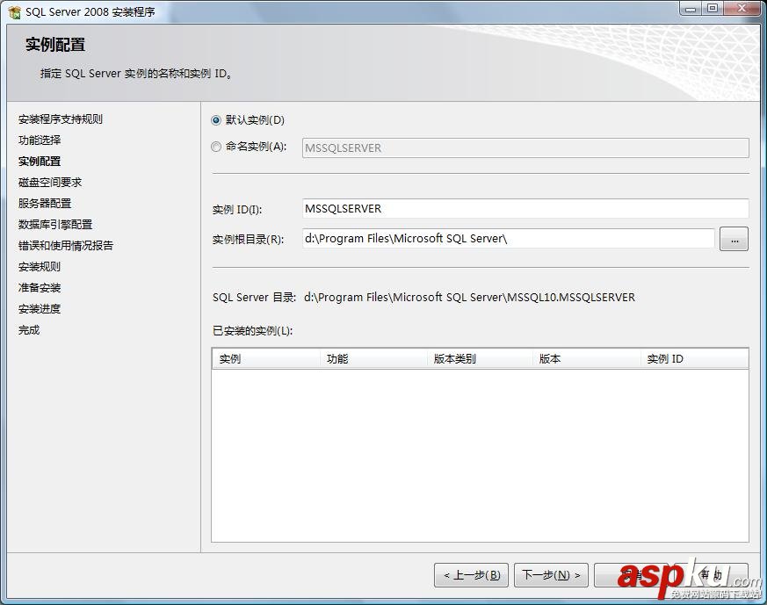Click the SQL Server setup title bar icon
The height and width of the screenshot is (605, 767).
click(15, 11)
